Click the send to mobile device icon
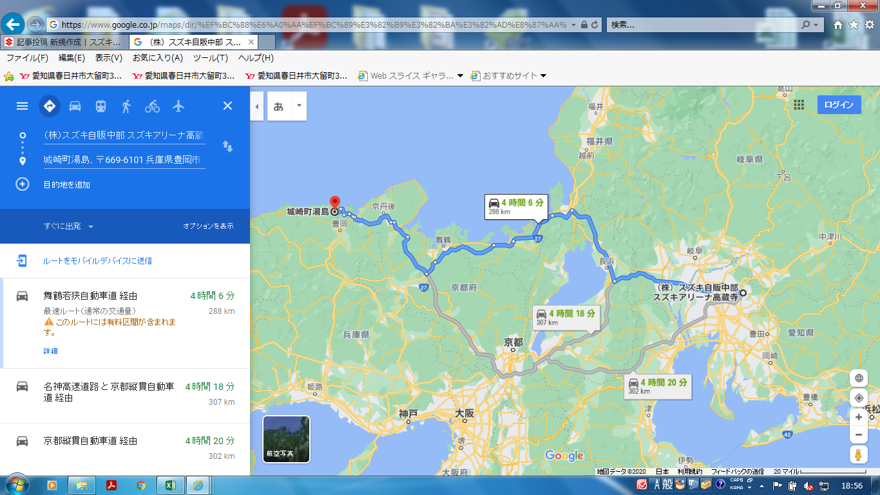This screenshot has height=495, width=880. pyautogui.click(x=22, y=261)
